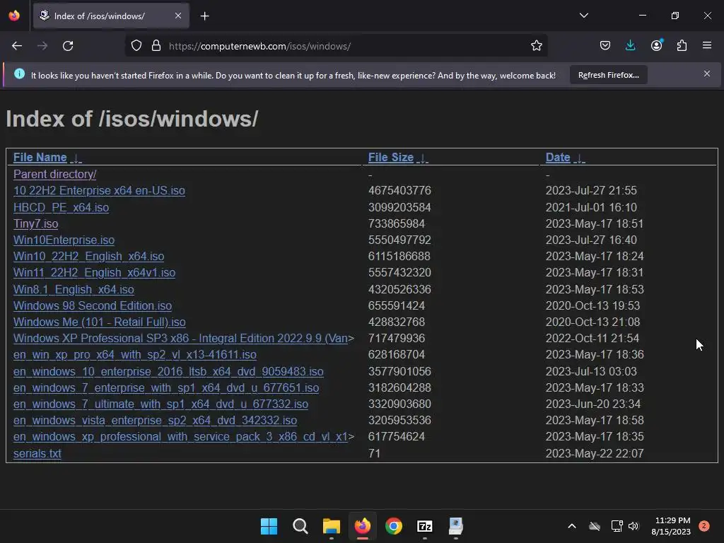This screenshot has width=724, height=543.
Task: Download en_windows_7_enterprise_with_sp1 iso
Action: [x=166, y=388]
